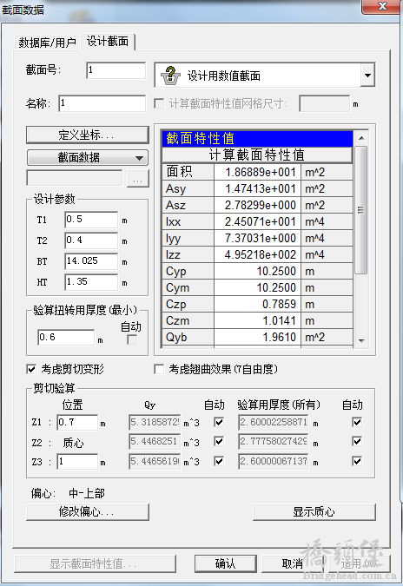The width and height of the screenshot is (403, 586).
Task: Click the properties table scrollbar thumb
Action: pos(361,210)
